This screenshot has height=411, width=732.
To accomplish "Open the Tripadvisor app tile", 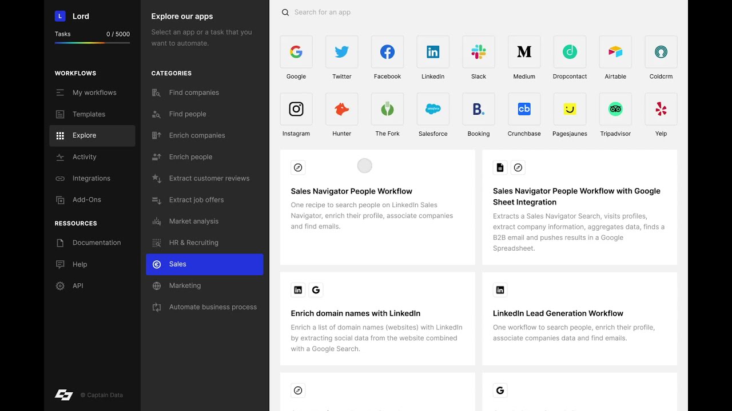I will (615, 109).
